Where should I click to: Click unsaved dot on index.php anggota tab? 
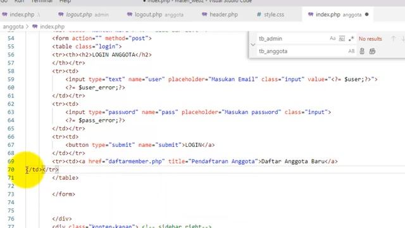367,15
